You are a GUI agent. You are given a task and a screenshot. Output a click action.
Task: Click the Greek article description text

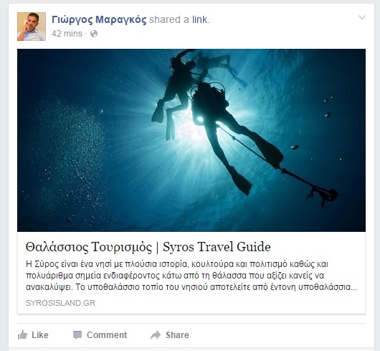pyautogui.click(x=191, y=276)
